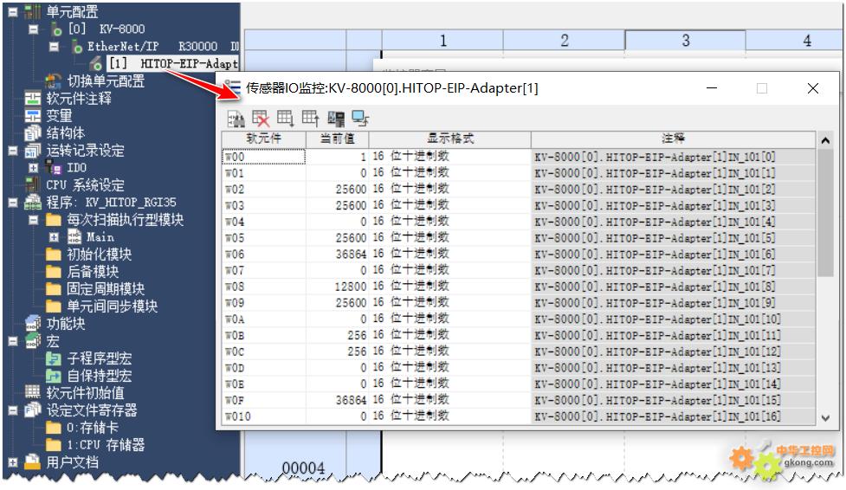Click the red X delete row toolbar icon
Screen dimensions: 846x490
point(261,119)
